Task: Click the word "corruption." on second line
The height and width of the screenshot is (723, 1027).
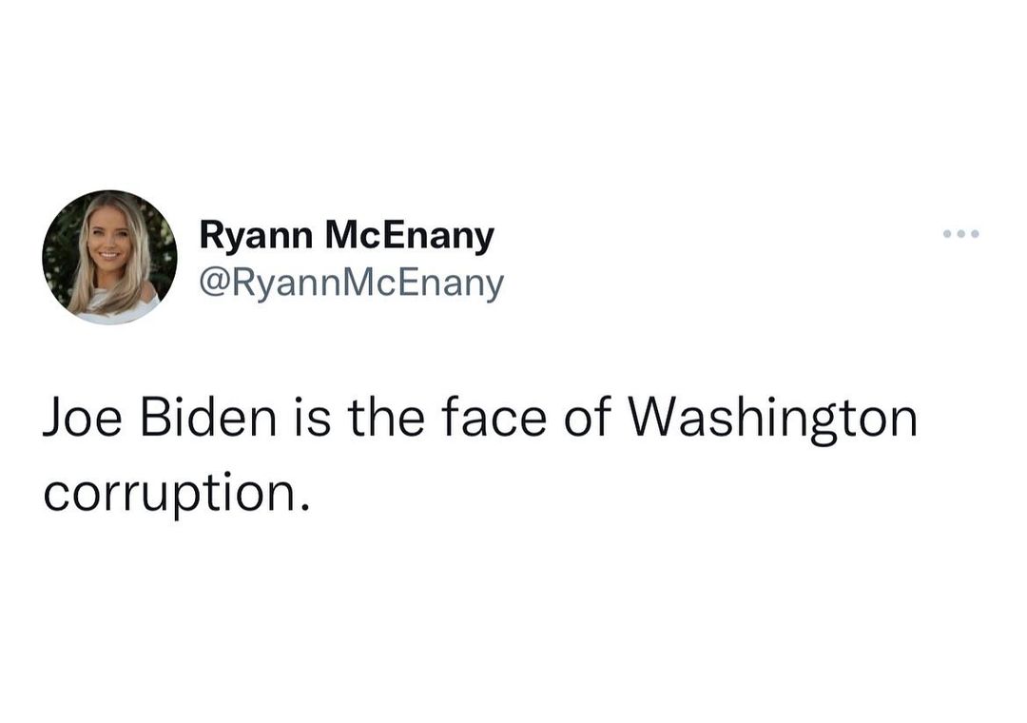Action: coord(177,495)
